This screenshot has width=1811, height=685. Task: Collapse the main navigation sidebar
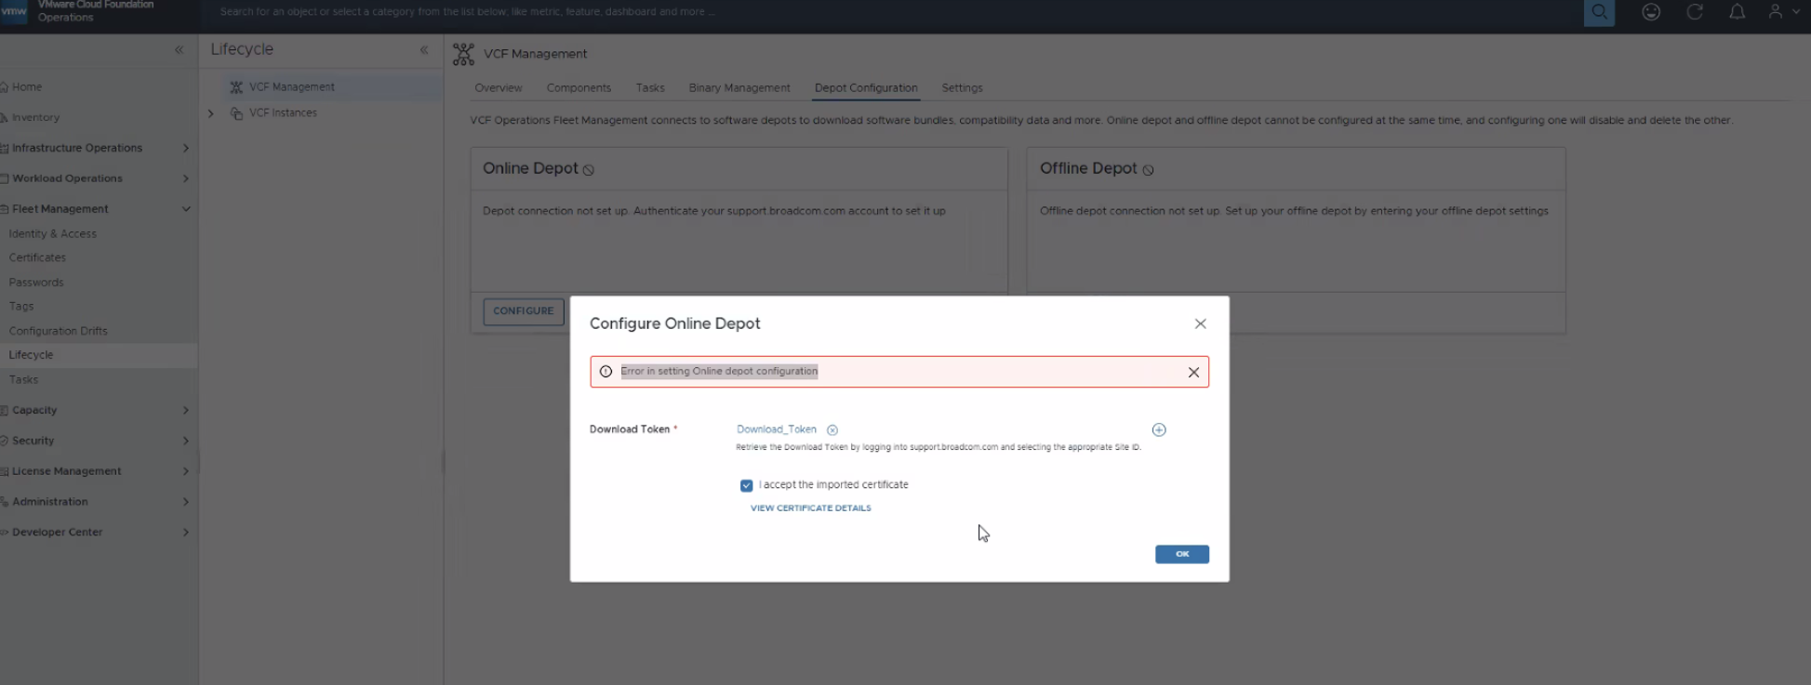[179, 50]
